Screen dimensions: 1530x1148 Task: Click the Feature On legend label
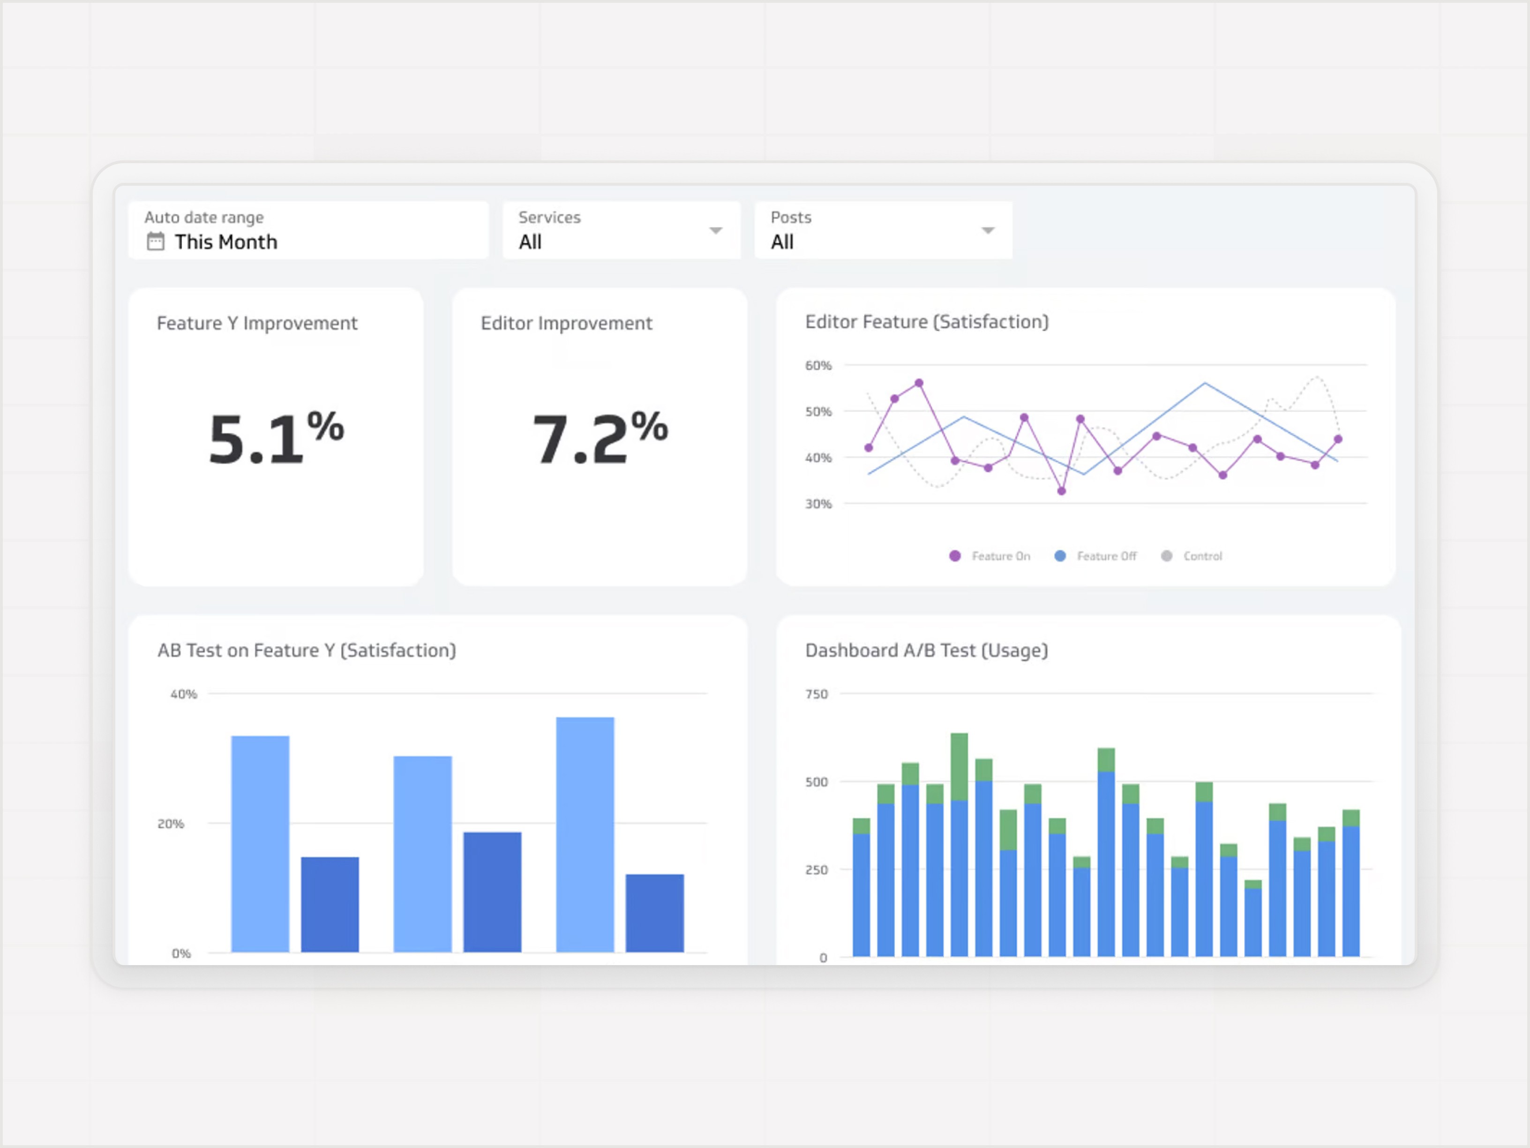pos(1001,556)
